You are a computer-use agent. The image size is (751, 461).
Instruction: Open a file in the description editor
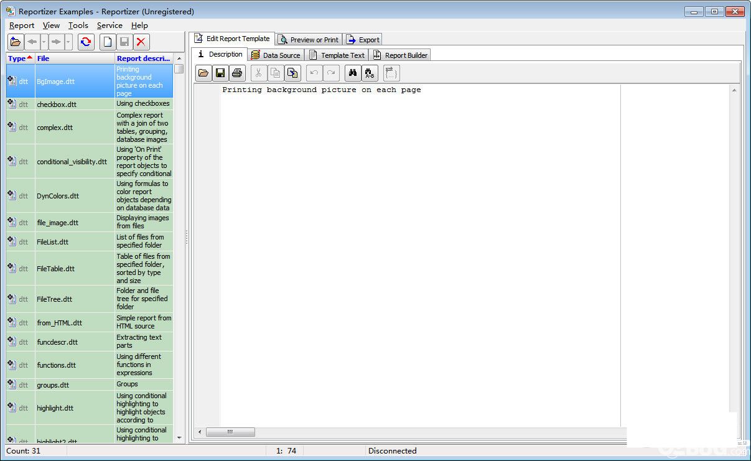coord(203,73)
